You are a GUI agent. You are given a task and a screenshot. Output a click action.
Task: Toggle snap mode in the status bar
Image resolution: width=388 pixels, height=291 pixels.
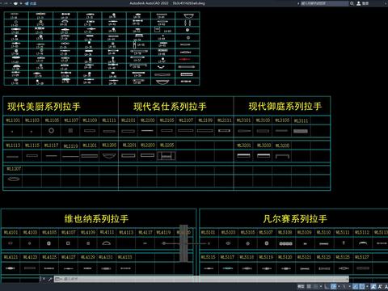pyautogui.click(x=315, y=286)
